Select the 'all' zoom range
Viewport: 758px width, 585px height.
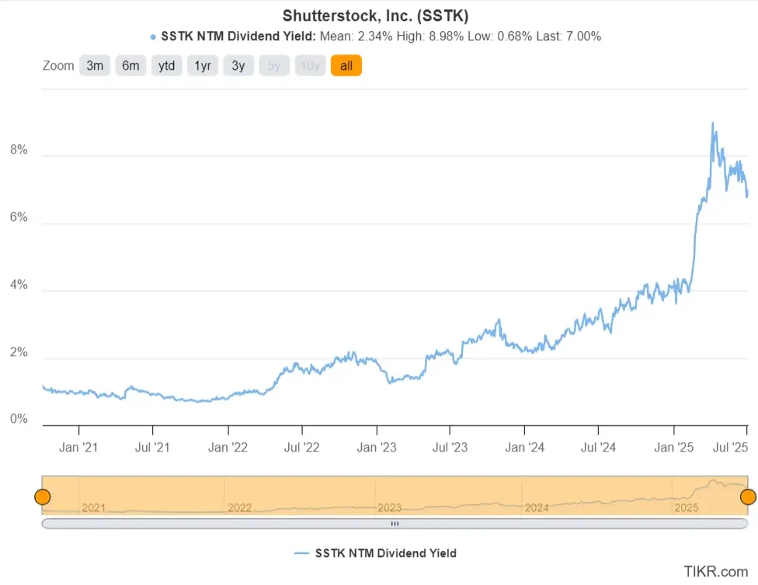[x=346, y=66]
